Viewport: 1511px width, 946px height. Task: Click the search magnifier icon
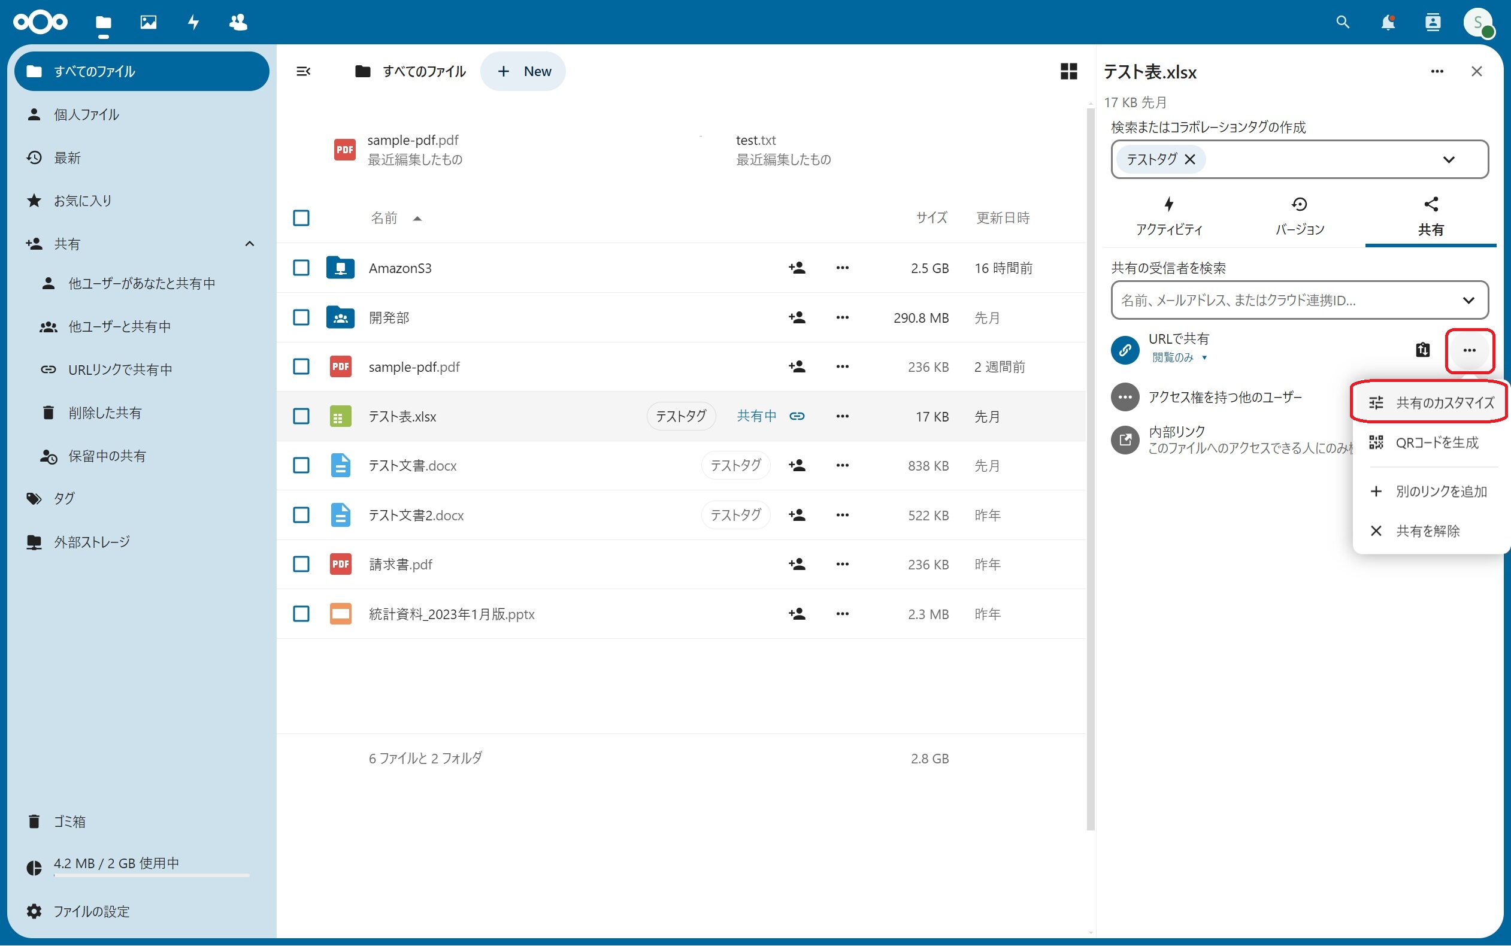tap(1343, 22)
